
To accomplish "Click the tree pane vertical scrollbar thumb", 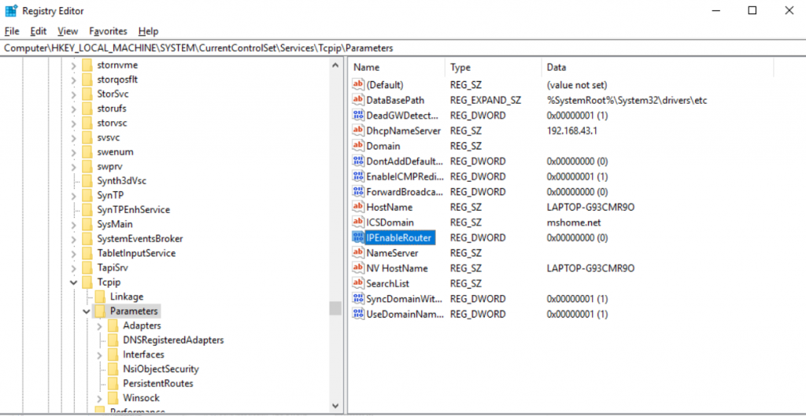I will click(335, 308).
